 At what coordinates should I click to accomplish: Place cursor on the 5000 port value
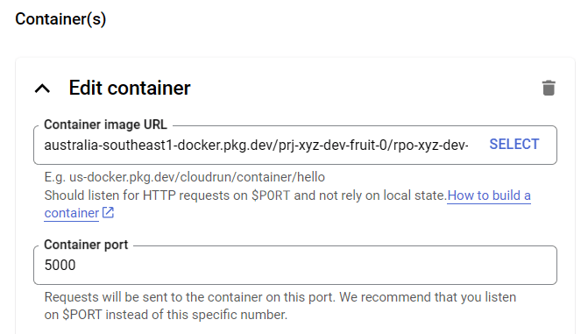pos(60,265)
